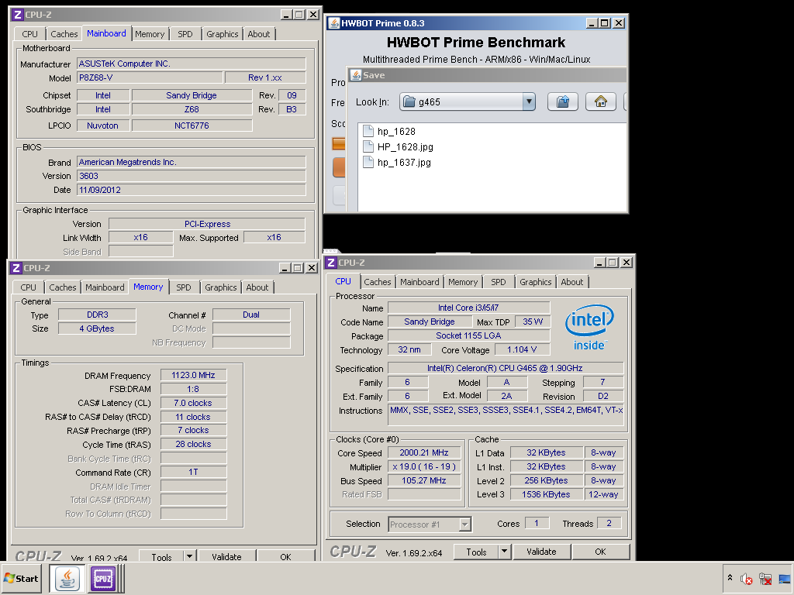Click the Bus Speed value 105.27 MHz

424,480
